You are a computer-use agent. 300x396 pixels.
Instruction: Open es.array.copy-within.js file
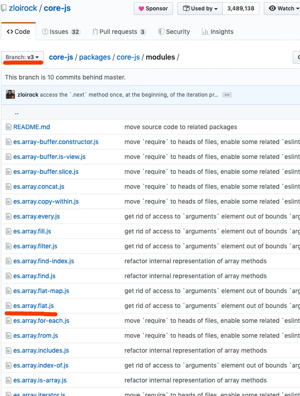point(46,201)
